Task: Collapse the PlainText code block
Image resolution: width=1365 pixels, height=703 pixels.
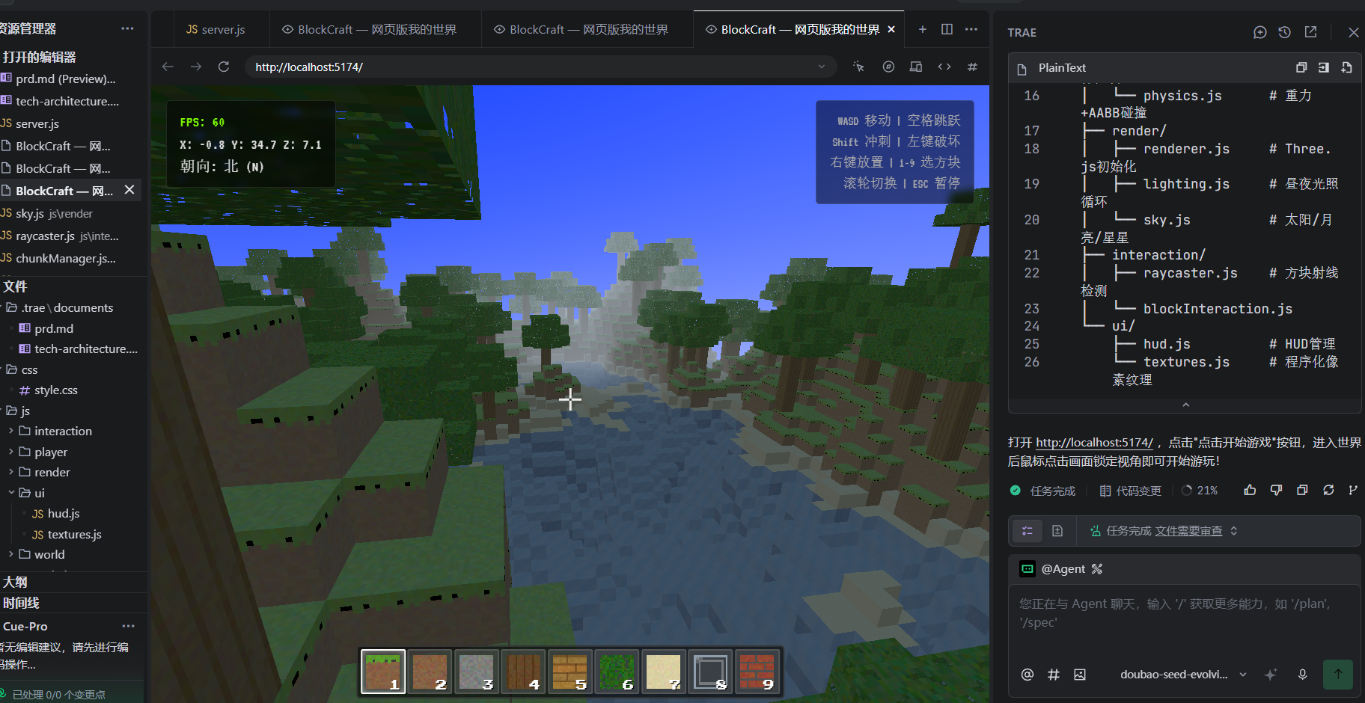Action: [x=1185, y=405]
